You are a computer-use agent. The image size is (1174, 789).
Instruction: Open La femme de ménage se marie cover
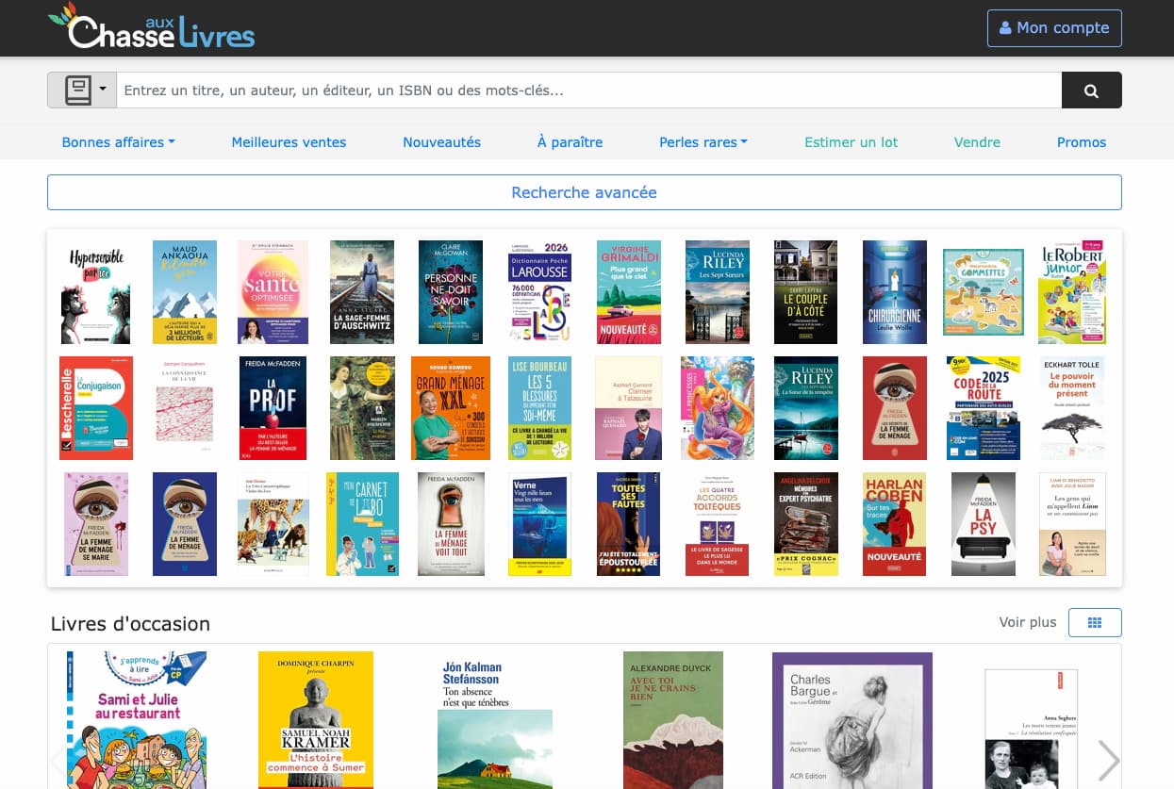pos(96,524)
